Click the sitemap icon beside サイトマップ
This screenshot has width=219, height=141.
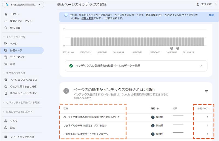(x=6, y=57)
